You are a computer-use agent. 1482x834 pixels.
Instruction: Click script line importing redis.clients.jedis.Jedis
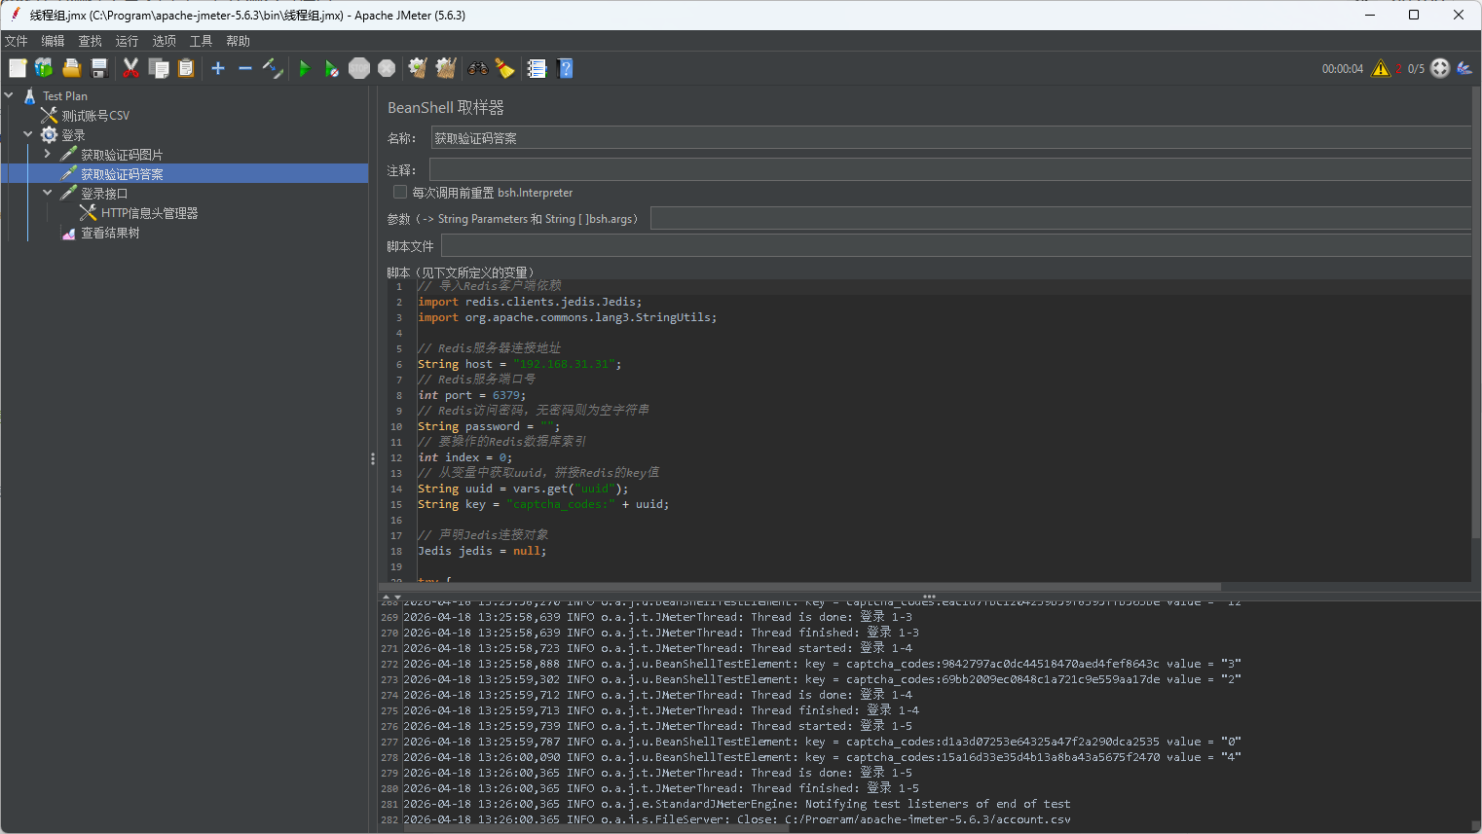(530, 302)
